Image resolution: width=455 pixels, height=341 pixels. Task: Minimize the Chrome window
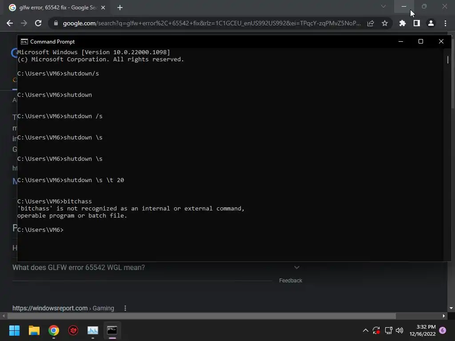(x=404, y=6)
